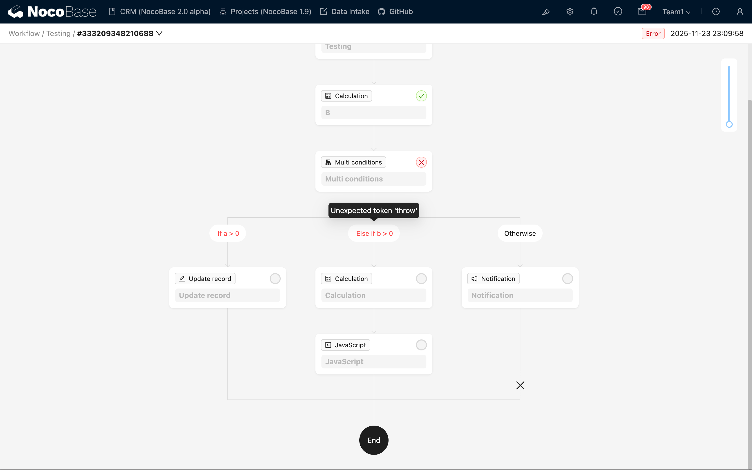This screenshot has height=470, width=752.
Task: Click the UI editor highlighter icon
Action: (x=546, y=12)
